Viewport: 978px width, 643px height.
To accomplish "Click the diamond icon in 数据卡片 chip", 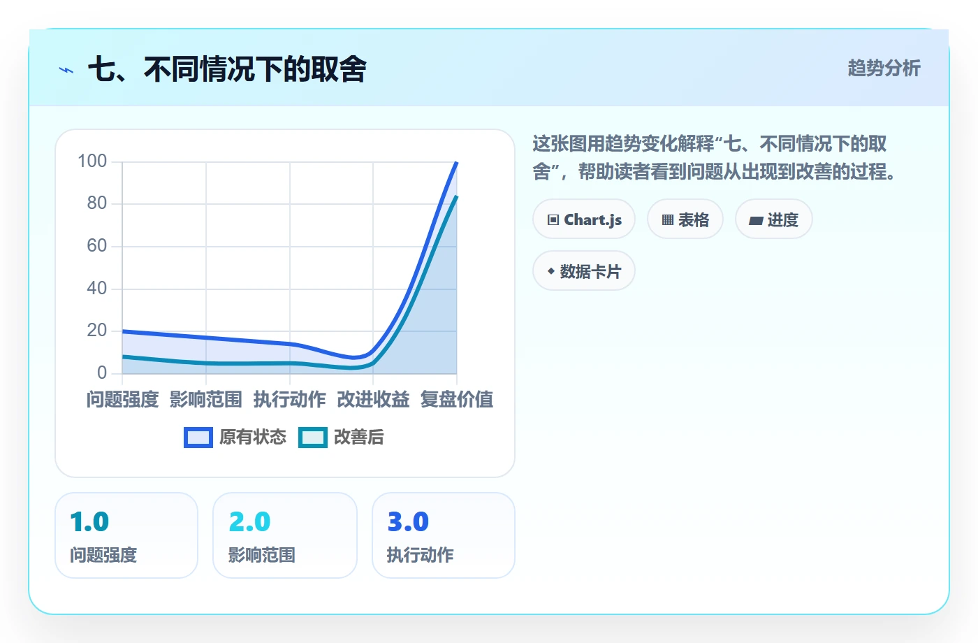I will click(551, 271).
